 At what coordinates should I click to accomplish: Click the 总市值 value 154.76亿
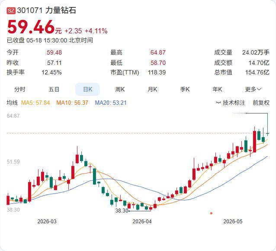257,72
